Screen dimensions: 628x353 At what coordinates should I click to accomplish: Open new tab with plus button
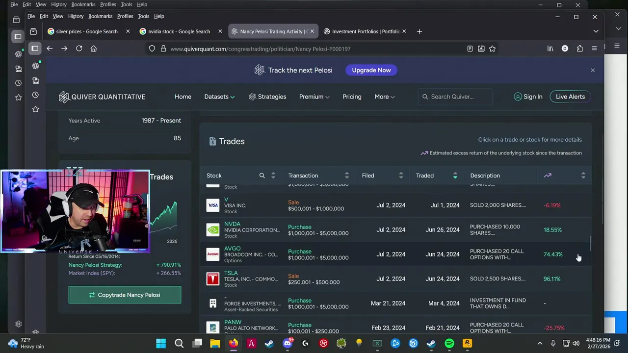(x=419, y=31)
